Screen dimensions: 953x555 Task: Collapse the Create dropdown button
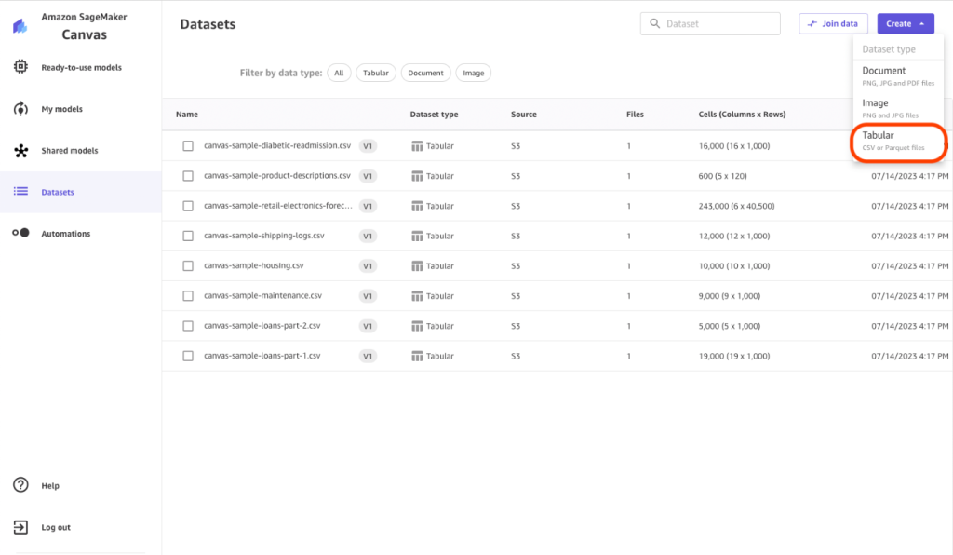(905, 23)
